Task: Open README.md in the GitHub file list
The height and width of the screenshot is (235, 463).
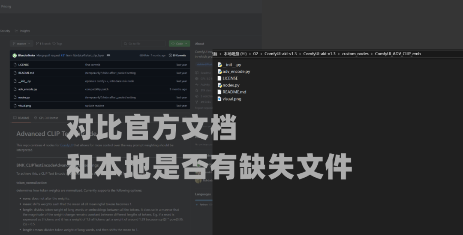Action: (x=26, y=73)
